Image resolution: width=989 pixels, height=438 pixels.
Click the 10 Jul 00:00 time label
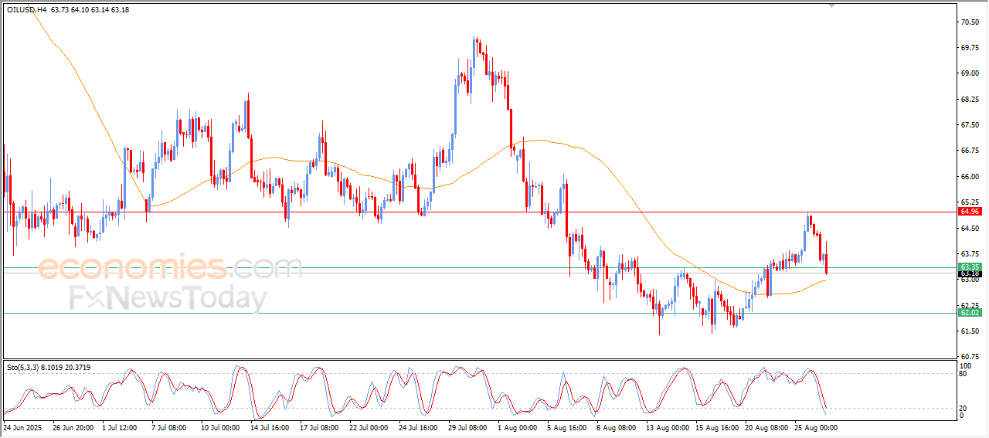221,426
